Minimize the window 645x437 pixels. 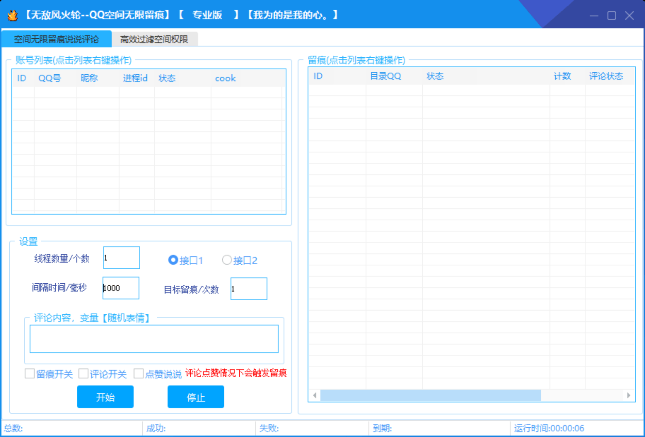pos(594,15)
